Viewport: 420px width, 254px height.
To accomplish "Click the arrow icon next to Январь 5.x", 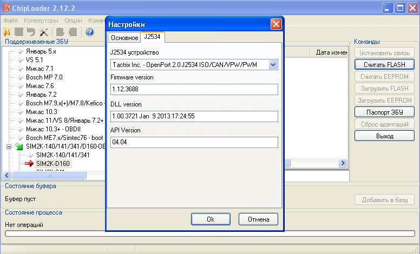I will pyautogui.click(x=20, y=51).
